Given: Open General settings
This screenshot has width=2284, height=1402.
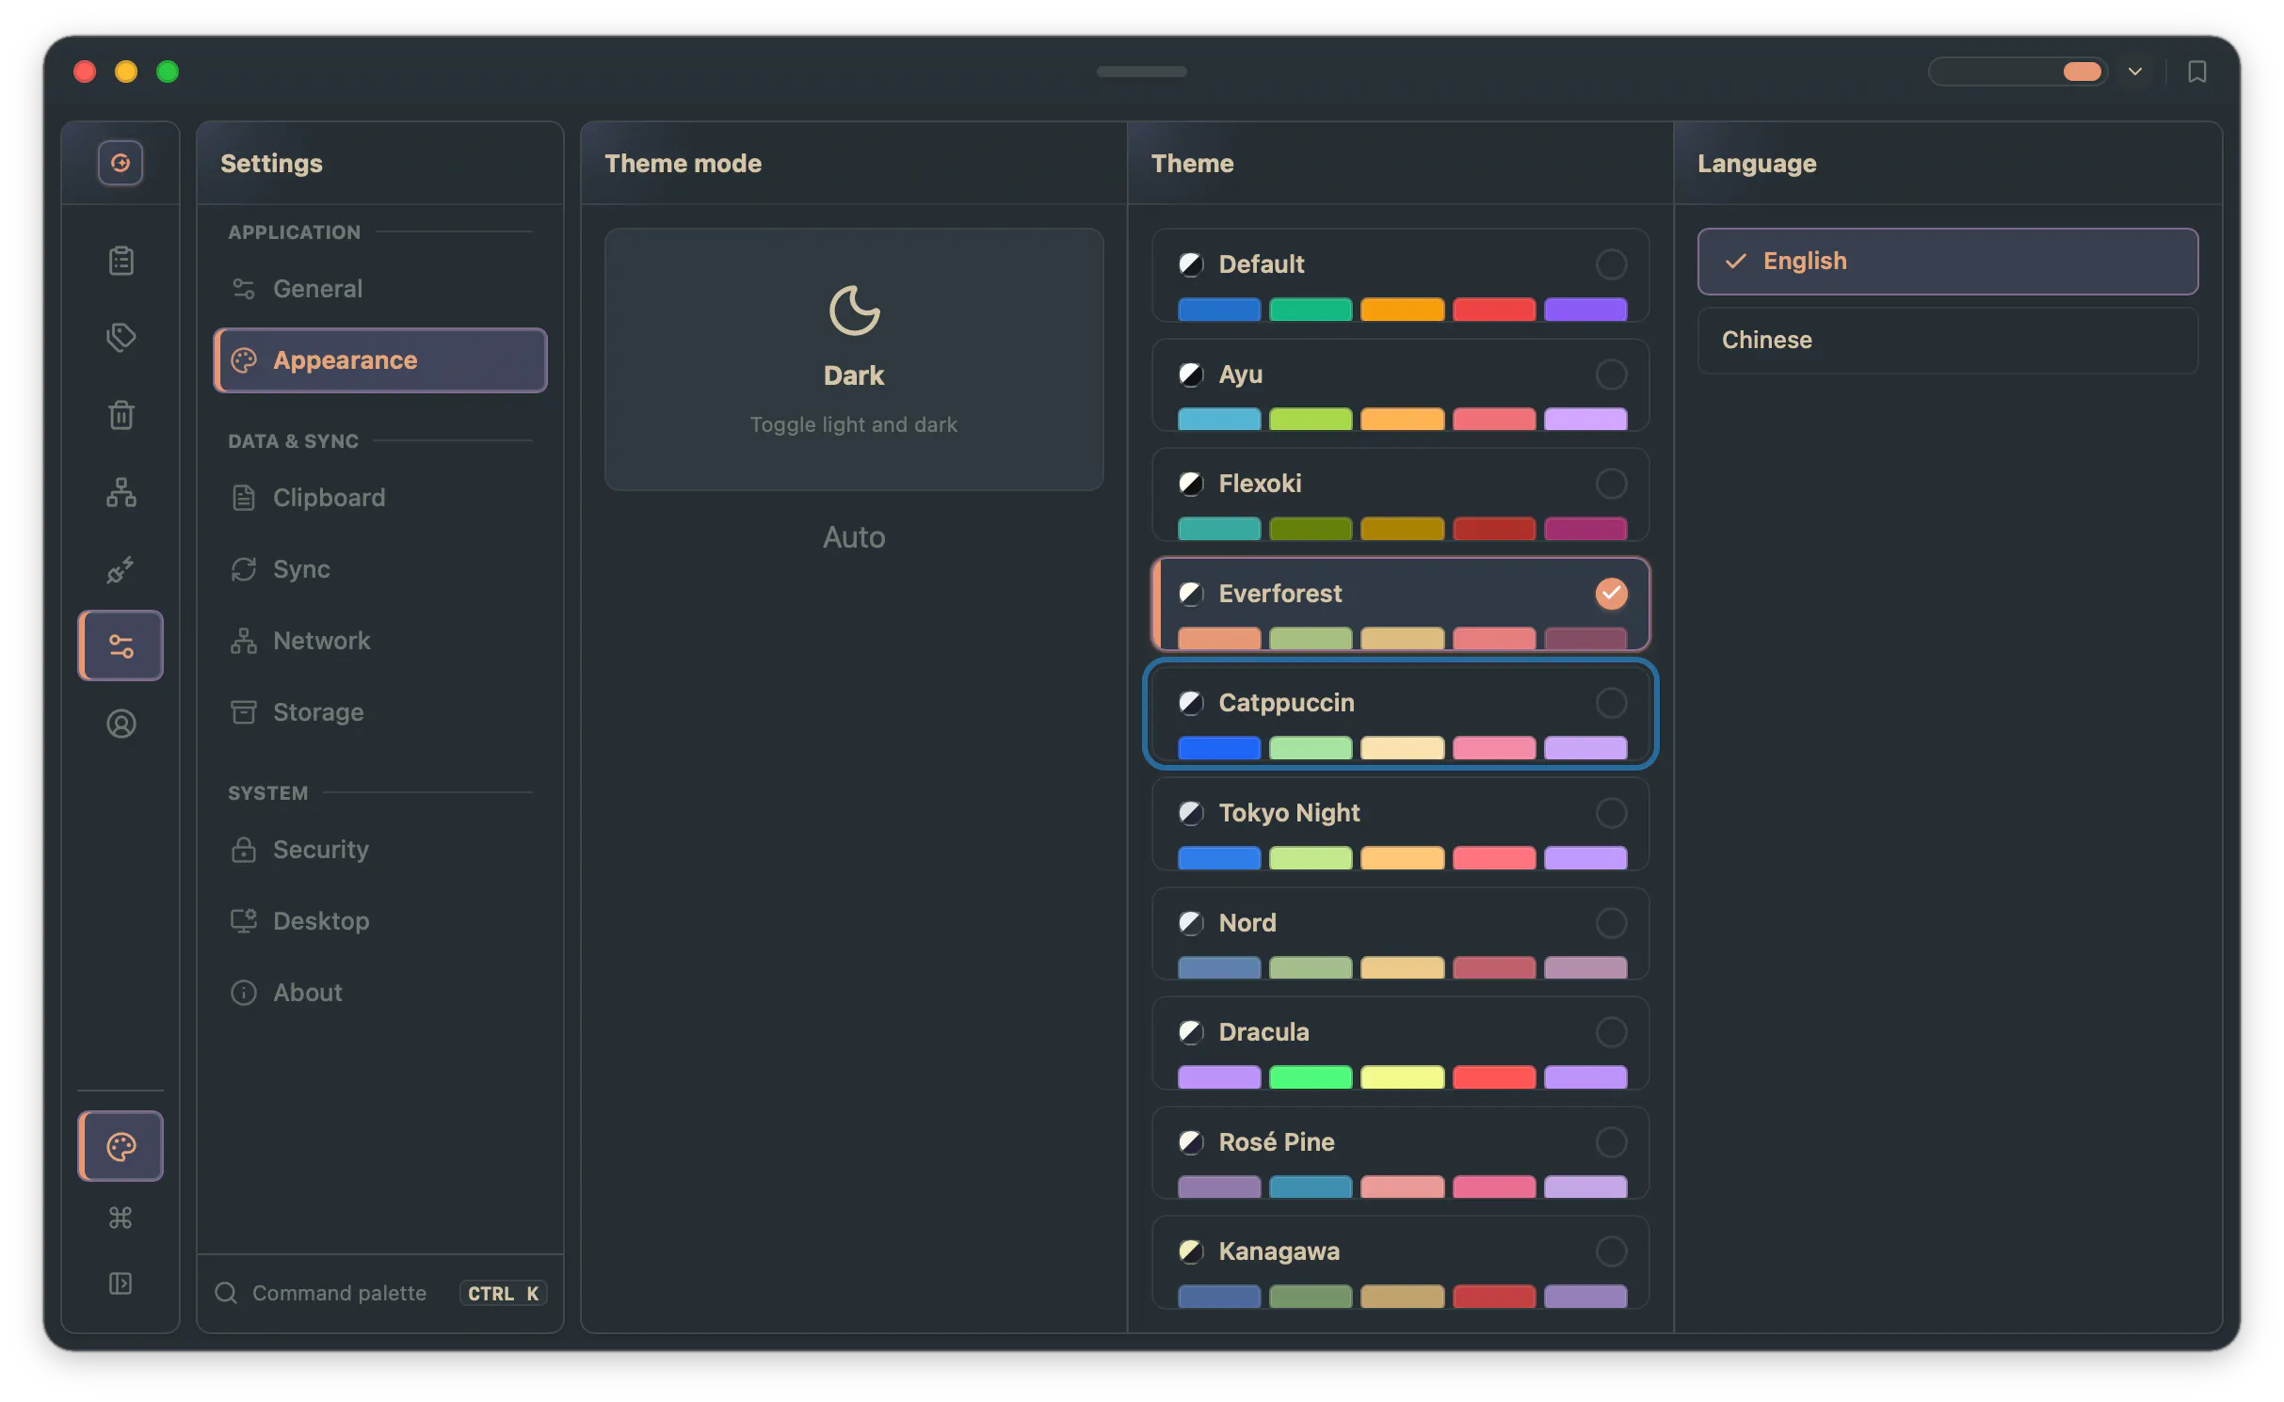Looking at the screenshot, I should click(x=379, y=289).
